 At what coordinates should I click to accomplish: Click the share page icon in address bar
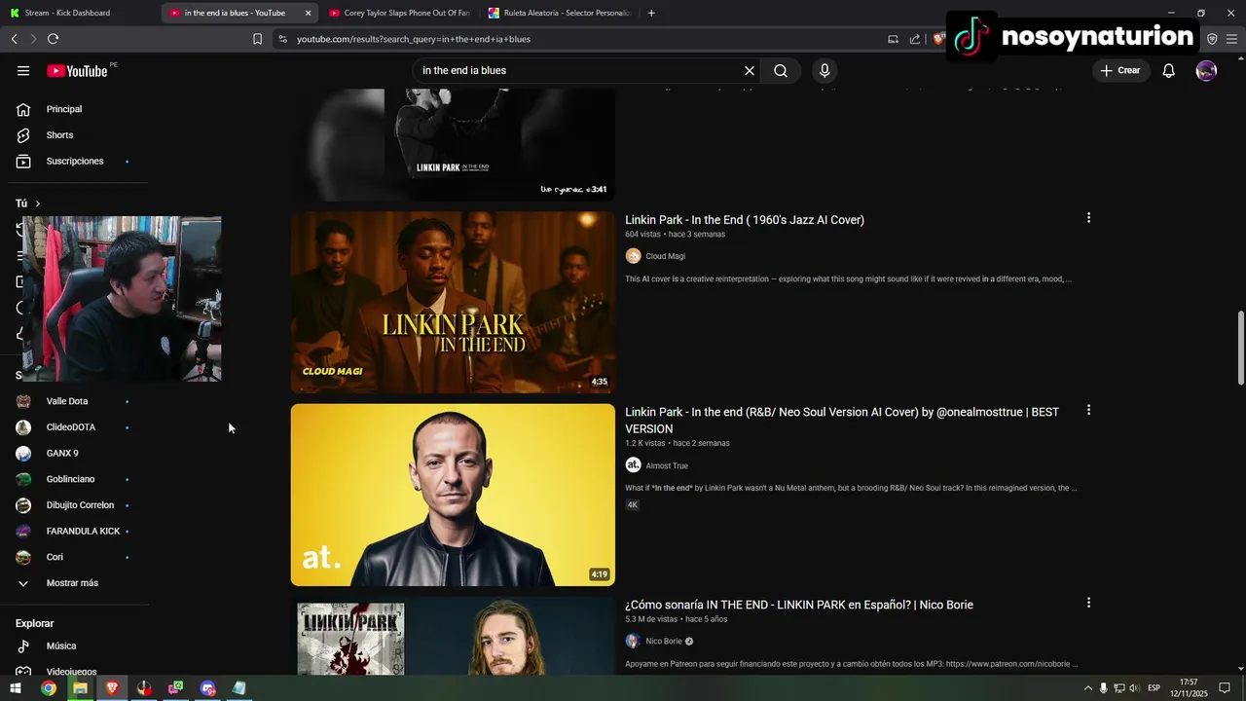point(915,39)
